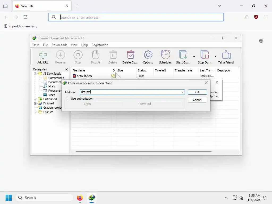This screenshot has width=272, height=204.
Task: Close the Categories panel
Action: pyautogui.click(x=67, y=69)
